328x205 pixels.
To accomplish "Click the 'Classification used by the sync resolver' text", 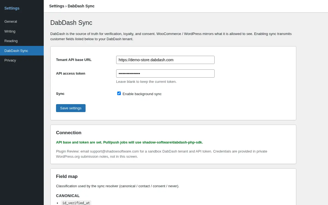I will 118,186.
